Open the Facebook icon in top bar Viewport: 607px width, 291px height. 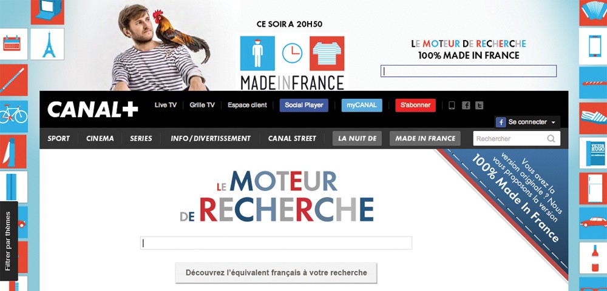[x=466, y=105]
